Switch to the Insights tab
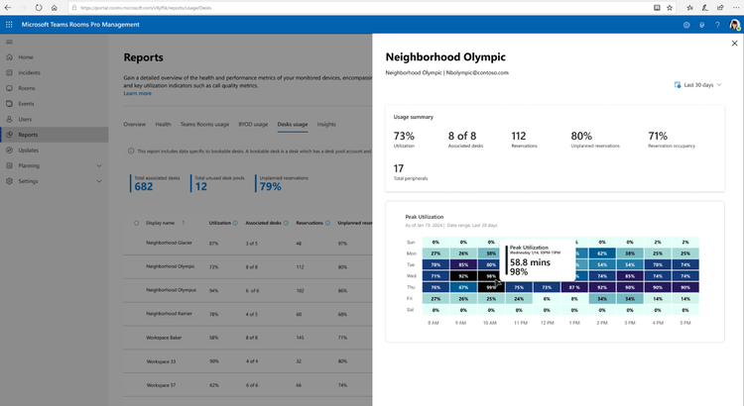Viewport: 744px width, 406px height. click(326, 125)
